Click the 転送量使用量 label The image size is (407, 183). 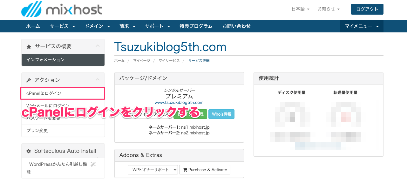click(345, 93)
